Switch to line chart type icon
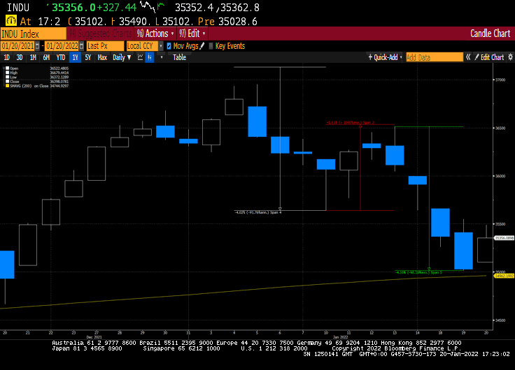The width and height of the screenshot is (515, 370). [140, 57]
